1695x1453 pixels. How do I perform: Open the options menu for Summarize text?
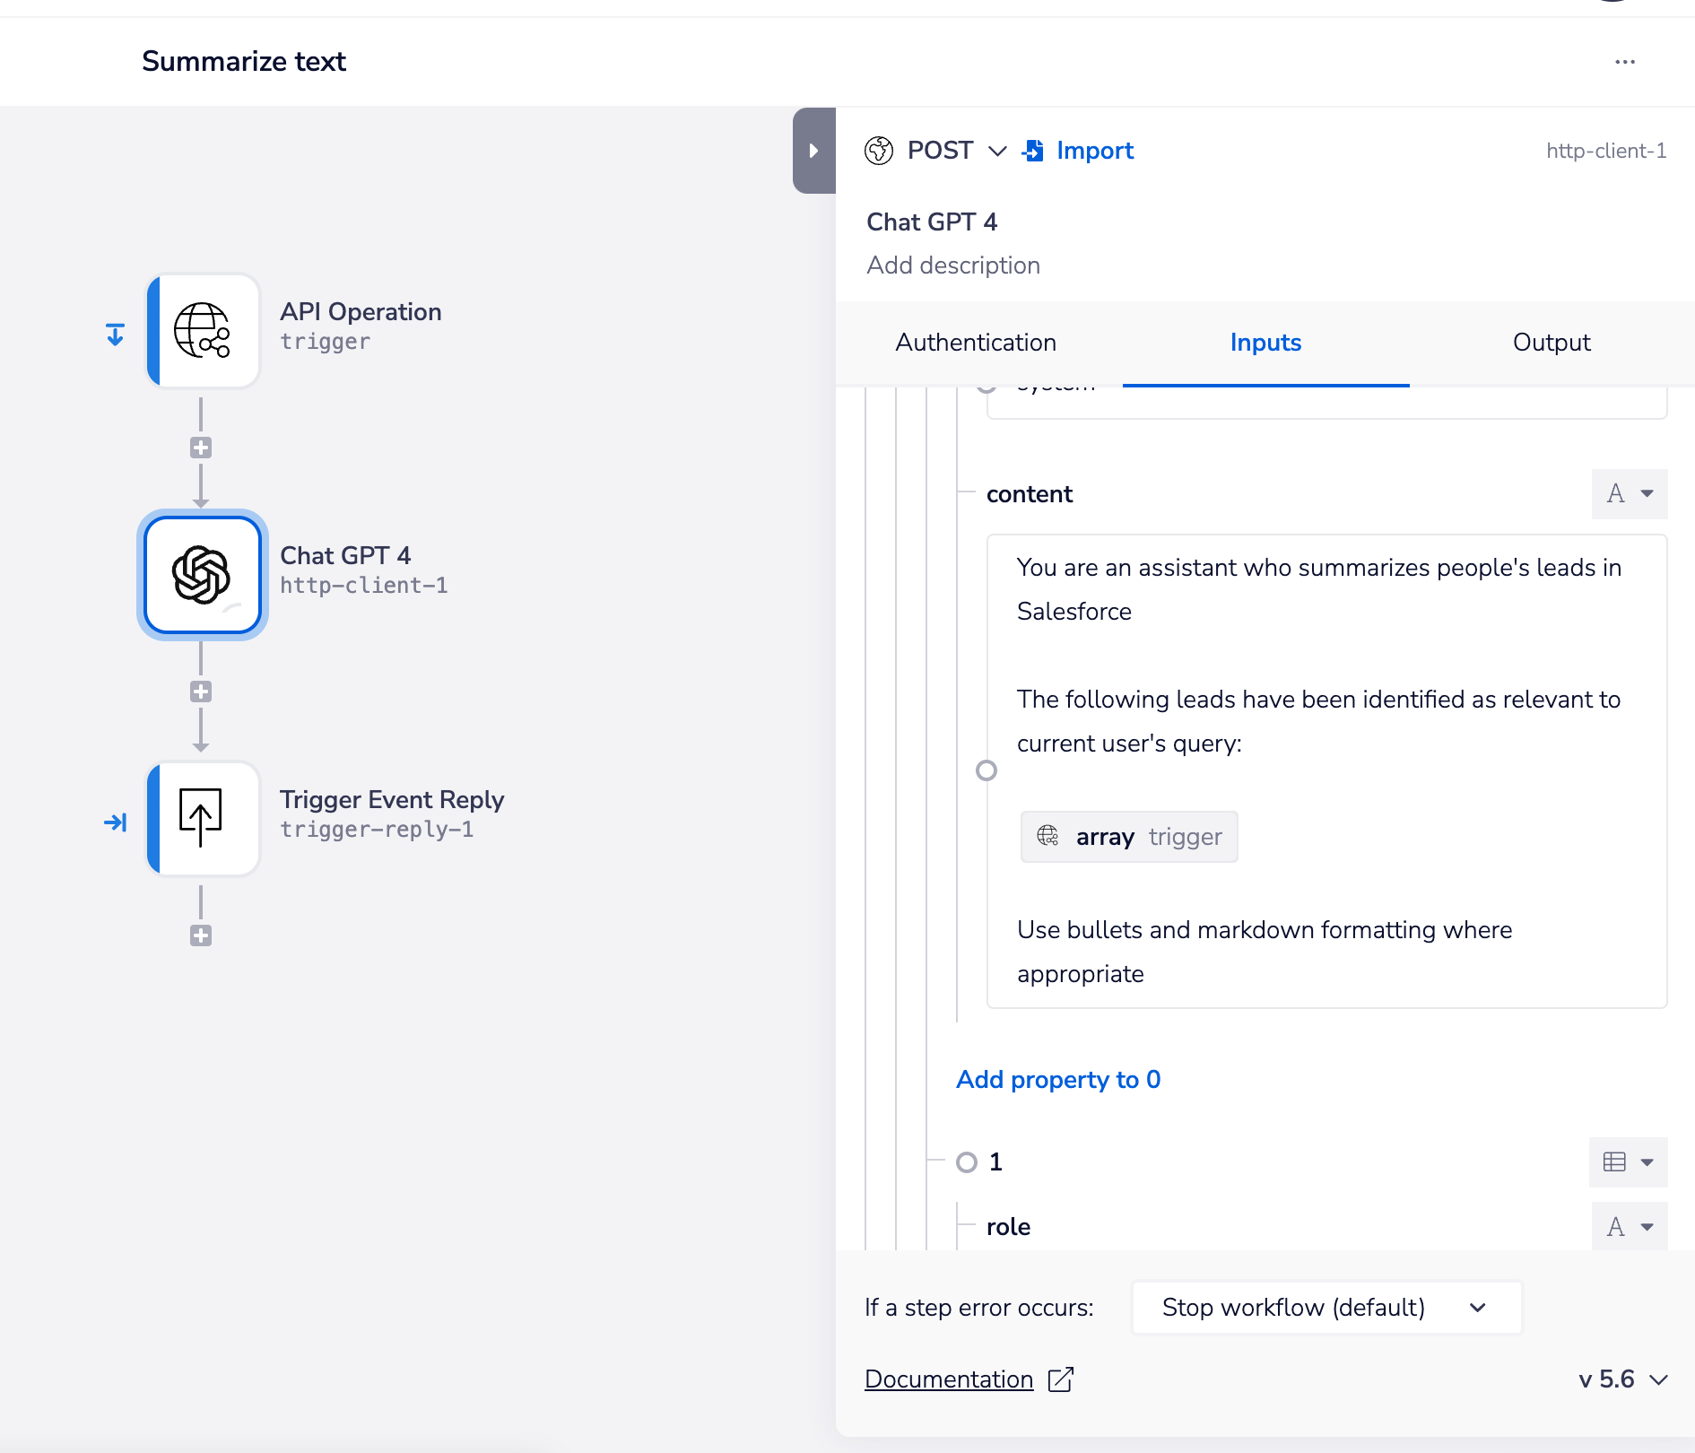pos(1626,61)
